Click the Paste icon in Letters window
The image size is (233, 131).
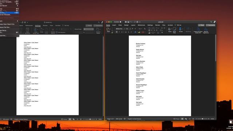[108, 29]
